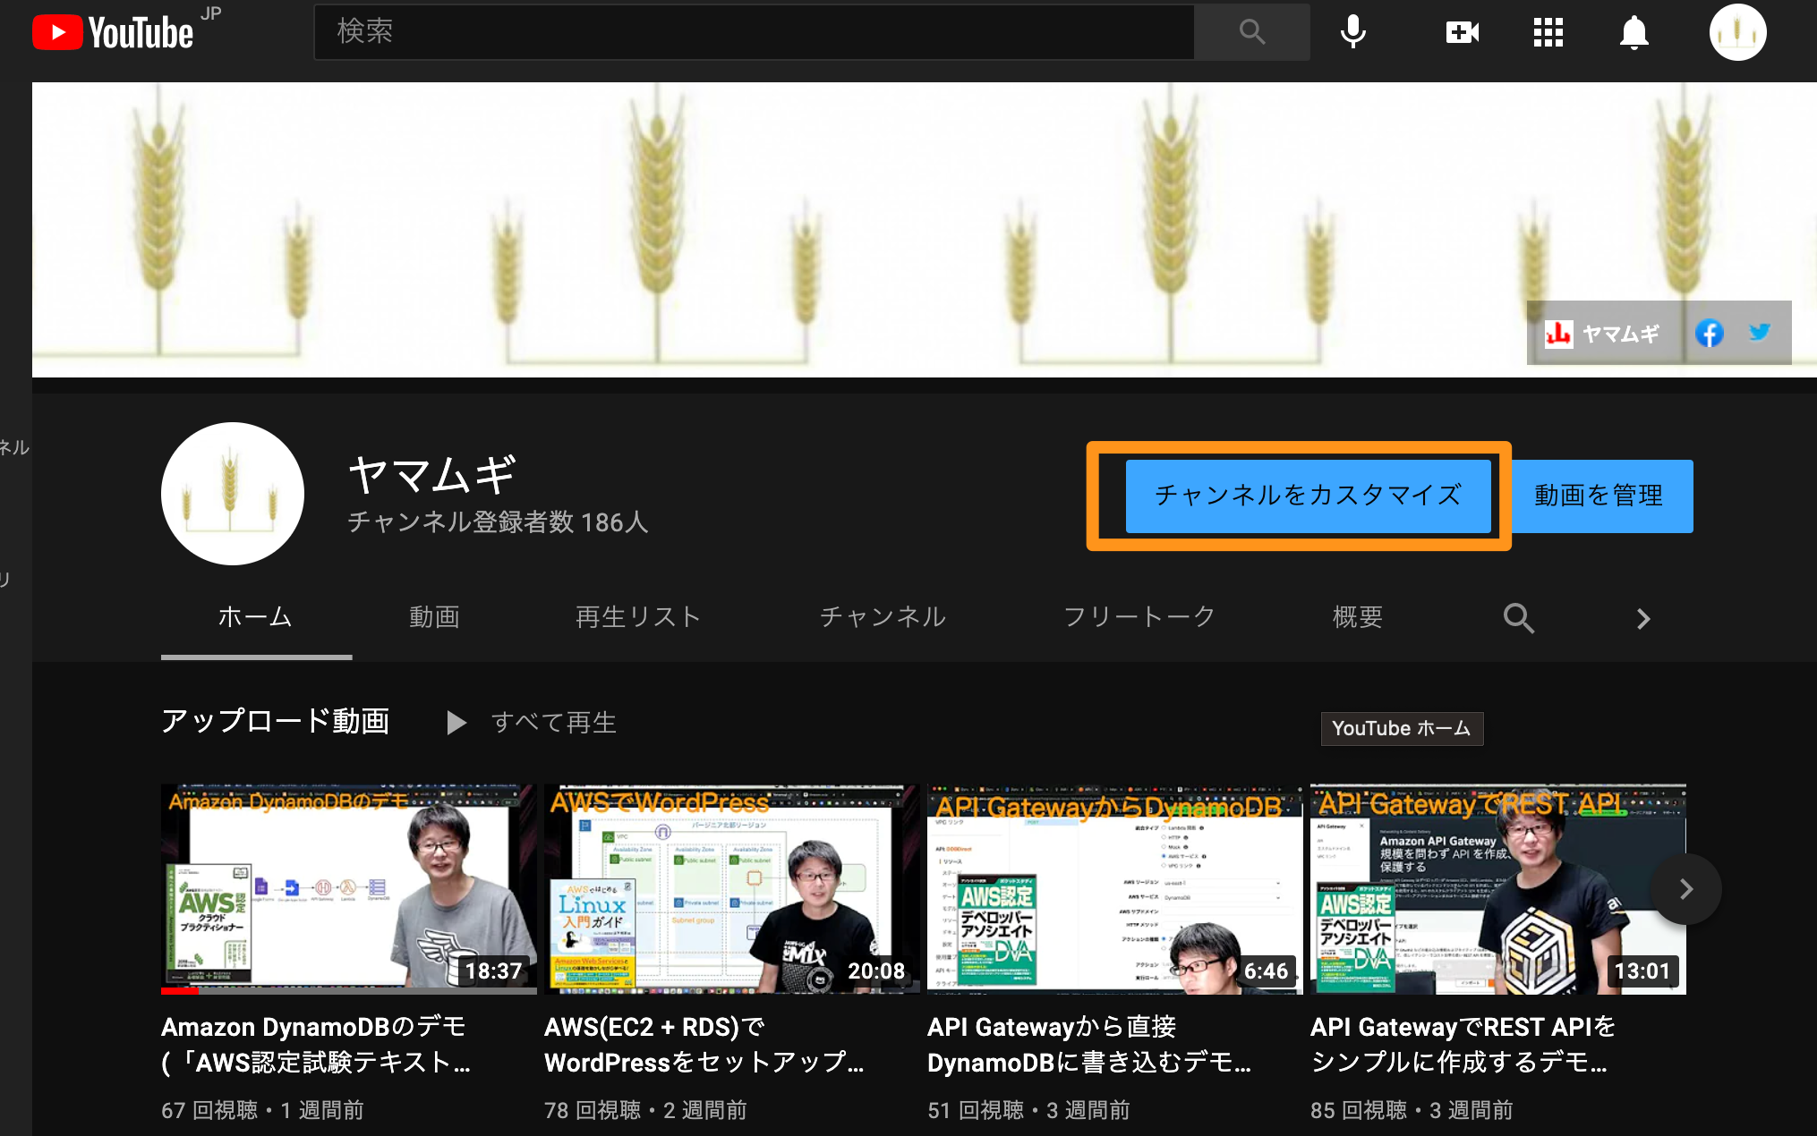Screen dimensions: 1817x1136
Task: Switch to the 概要 tab
Action: [1358, 617]
